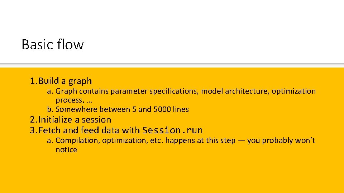Click the "Basic flow" slide title

pyautogui.click(x=52, y=45)
